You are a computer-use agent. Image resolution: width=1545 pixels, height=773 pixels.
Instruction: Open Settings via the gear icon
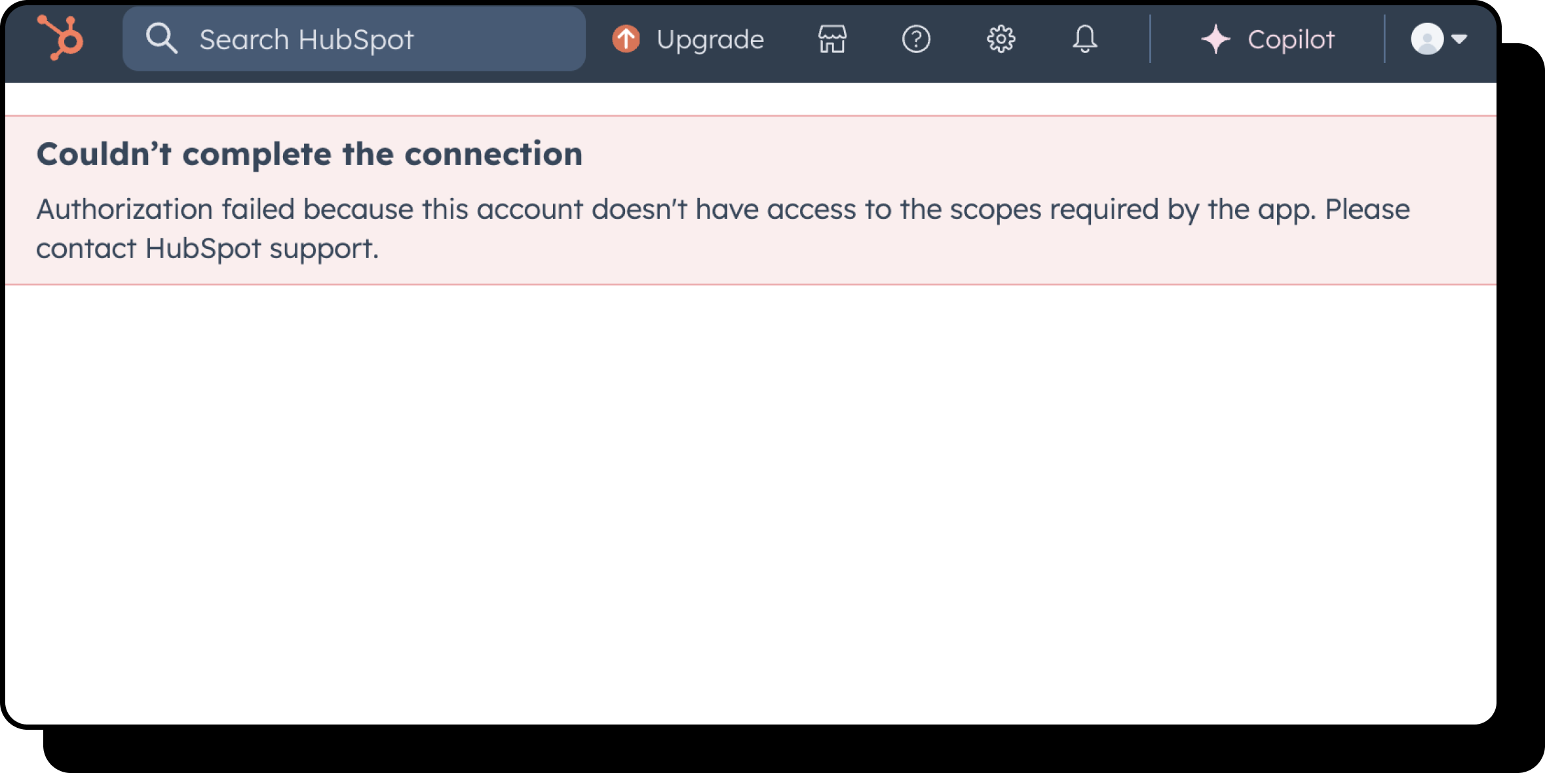1001,39
